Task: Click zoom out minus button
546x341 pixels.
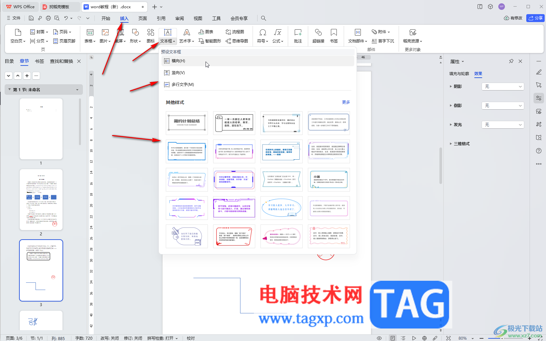Action: point(482,338)
